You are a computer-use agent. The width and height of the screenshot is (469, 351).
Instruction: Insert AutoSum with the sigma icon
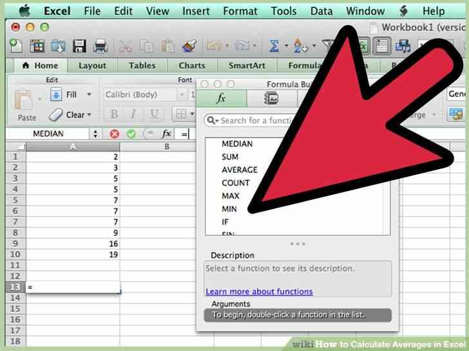pos(274,46)
